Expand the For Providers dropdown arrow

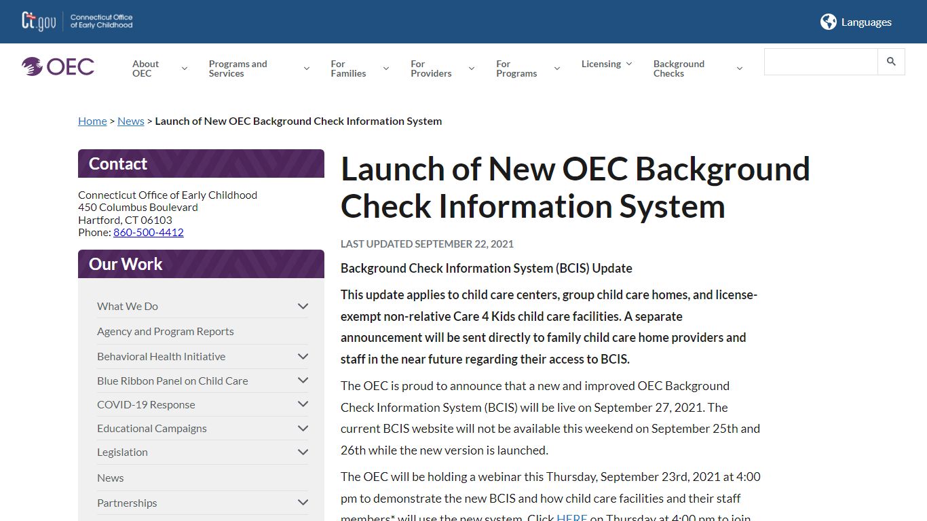tap(471, 69)
